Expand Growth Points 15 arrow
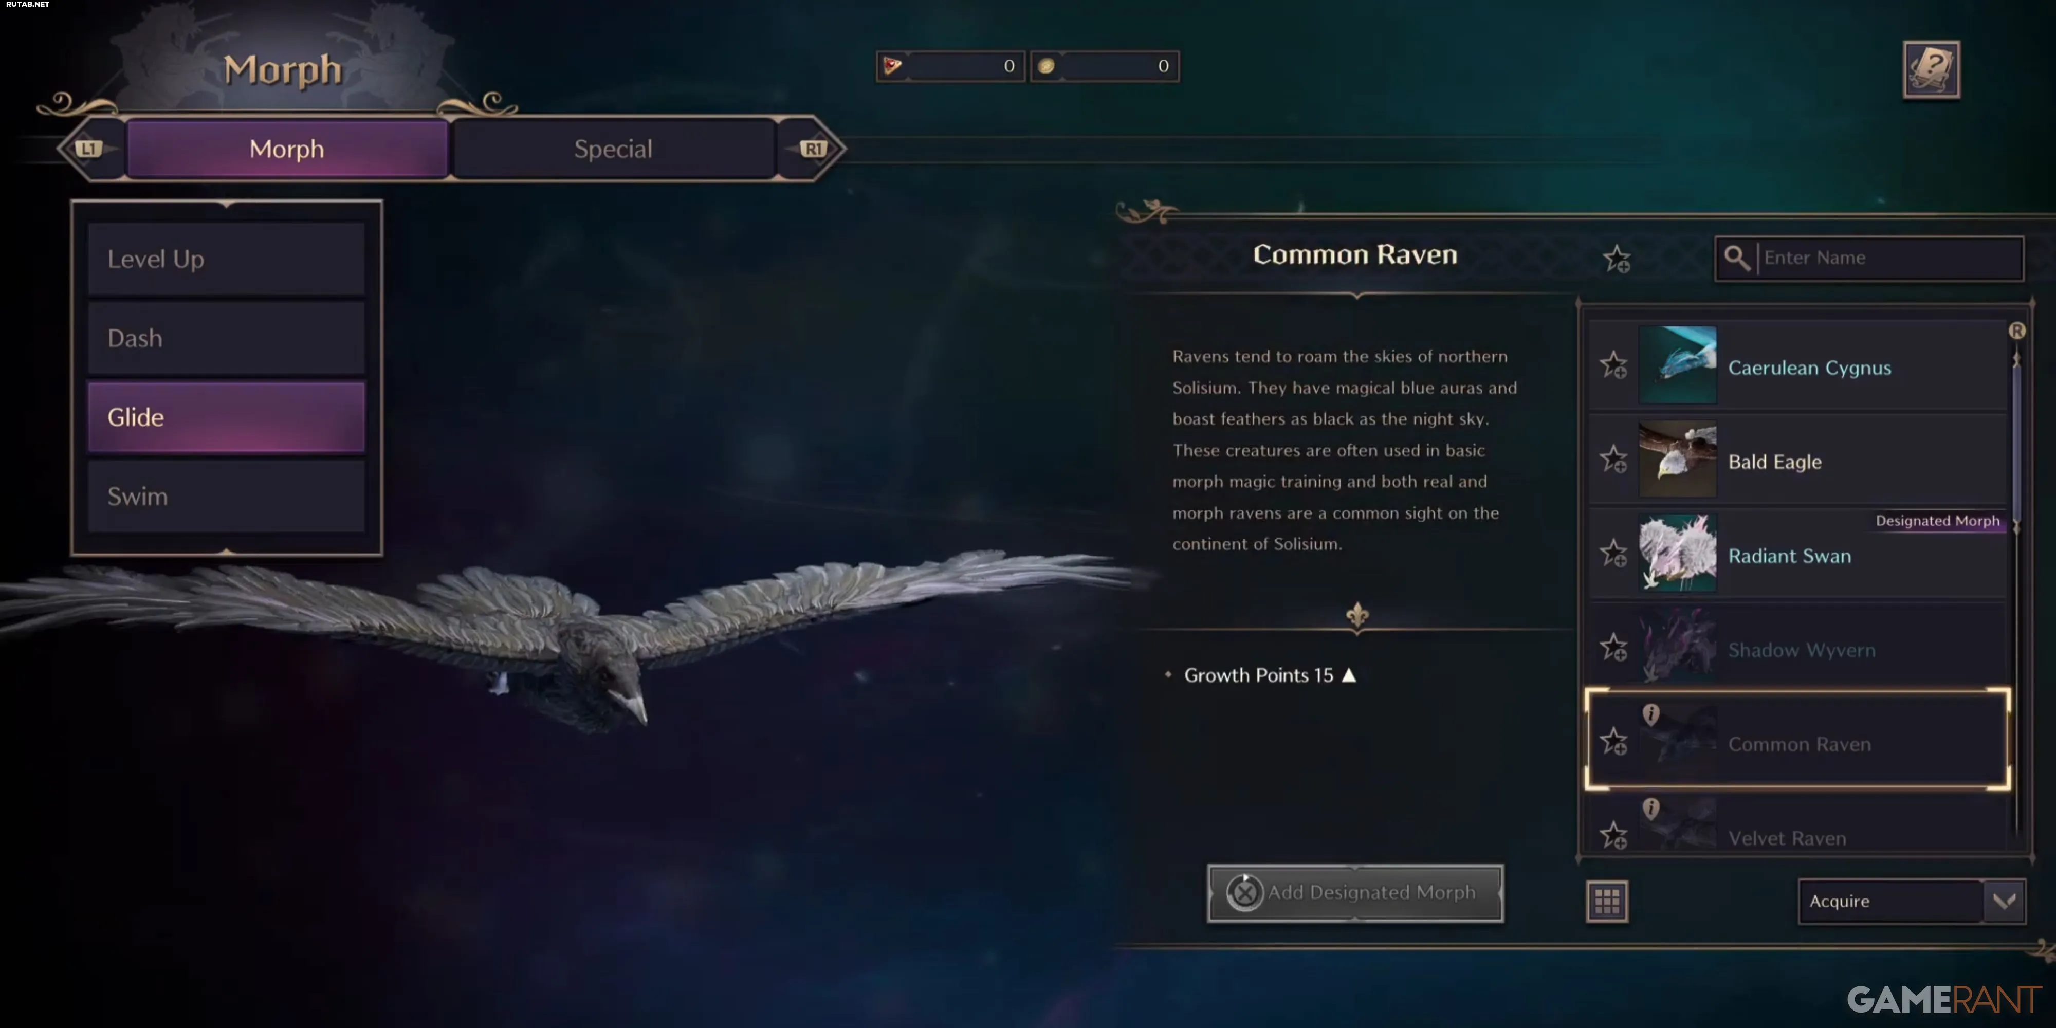 tap(1349, 675)
